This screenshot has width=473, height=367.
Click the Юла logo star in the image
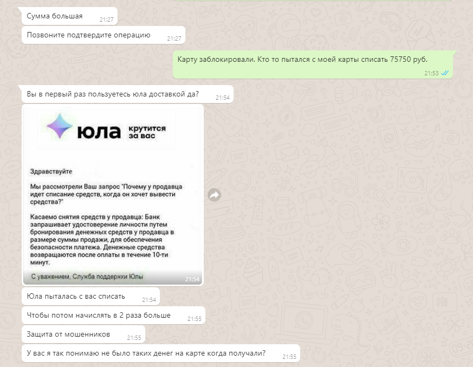click(60, 126)
